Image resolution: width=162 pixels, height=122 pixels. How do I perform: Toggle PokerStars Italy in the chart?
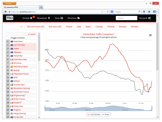tap(21, 59)
